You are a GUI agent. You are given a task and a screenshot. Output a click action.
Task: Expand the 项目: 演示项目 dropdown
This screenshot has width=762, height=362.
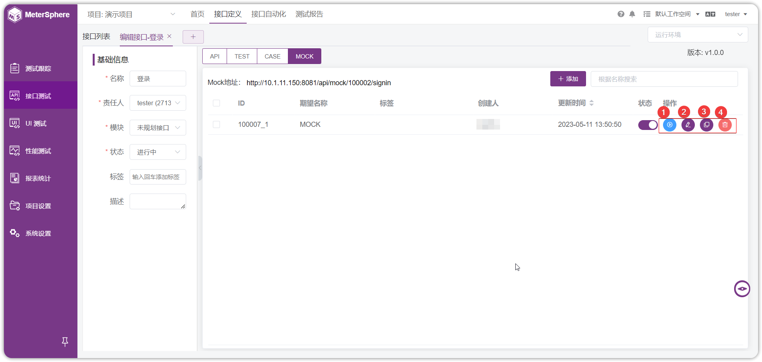[x=131, y=15]
